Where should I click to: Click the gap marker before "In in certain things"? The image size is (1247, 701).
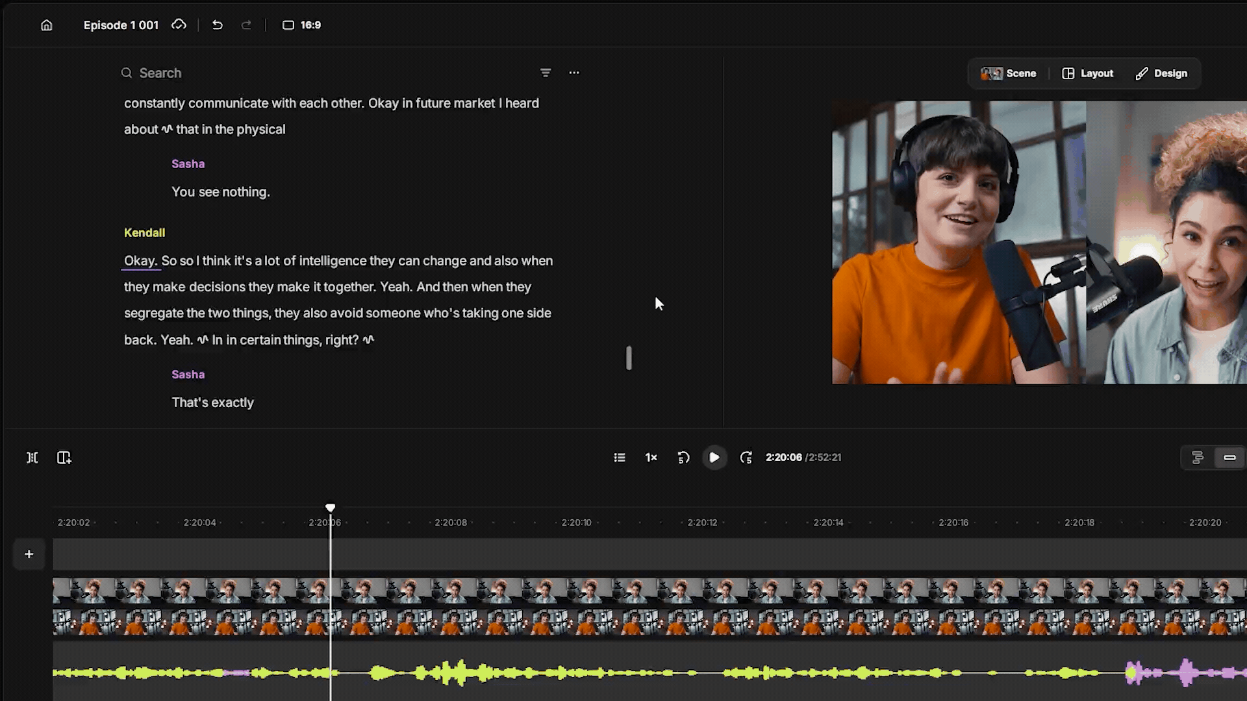[203, 339]
